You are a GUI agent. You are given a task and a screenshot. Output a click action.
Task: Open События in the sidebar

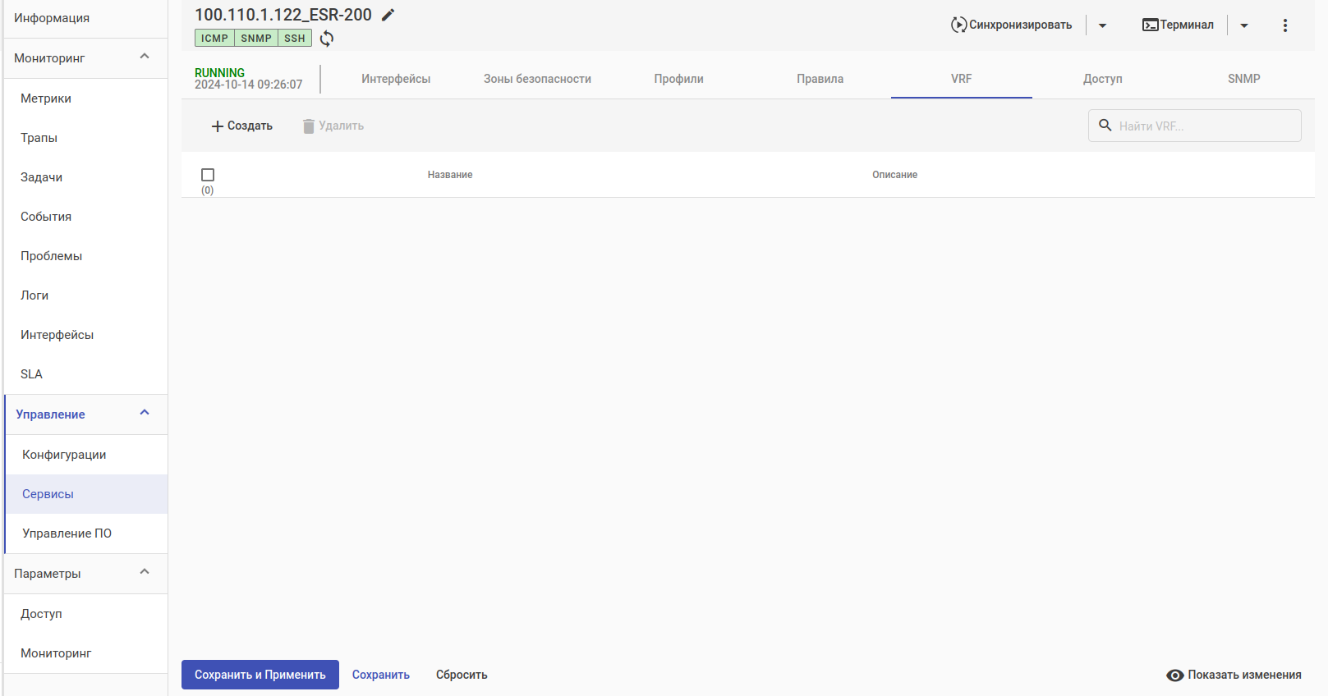click(85, 217)
